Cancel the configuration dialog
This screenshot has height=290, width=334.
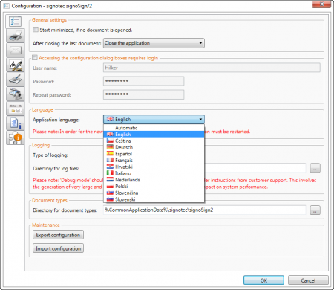tap(308, 280)
